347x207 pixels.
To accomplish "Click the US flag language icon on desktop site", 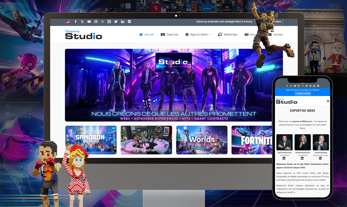I will click(x=68, y=22).
